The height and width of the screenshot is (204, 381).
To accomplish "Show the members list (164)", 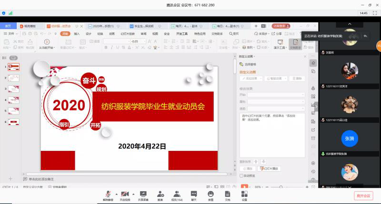I will tap(177, 195).
